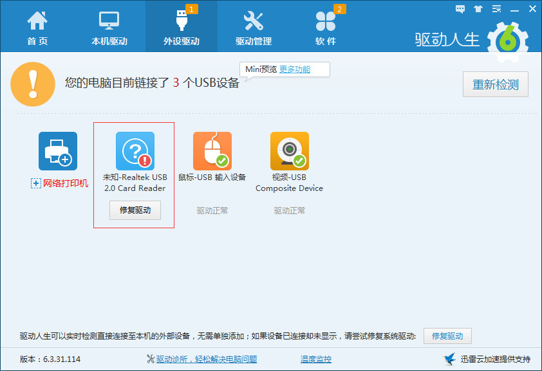The image size is (542, 371).
Task: Go to the 软件 software tab
Action: tap(326, 27)
